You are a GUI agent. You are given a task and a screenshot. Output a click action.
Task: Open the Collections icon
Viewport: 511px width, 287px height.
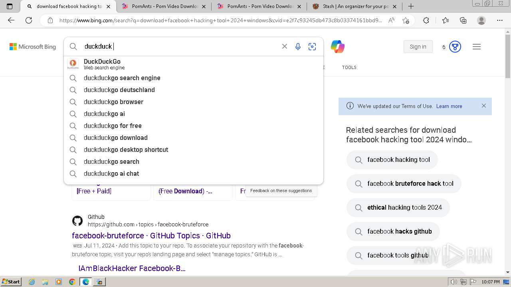click(x=463, y=20)
